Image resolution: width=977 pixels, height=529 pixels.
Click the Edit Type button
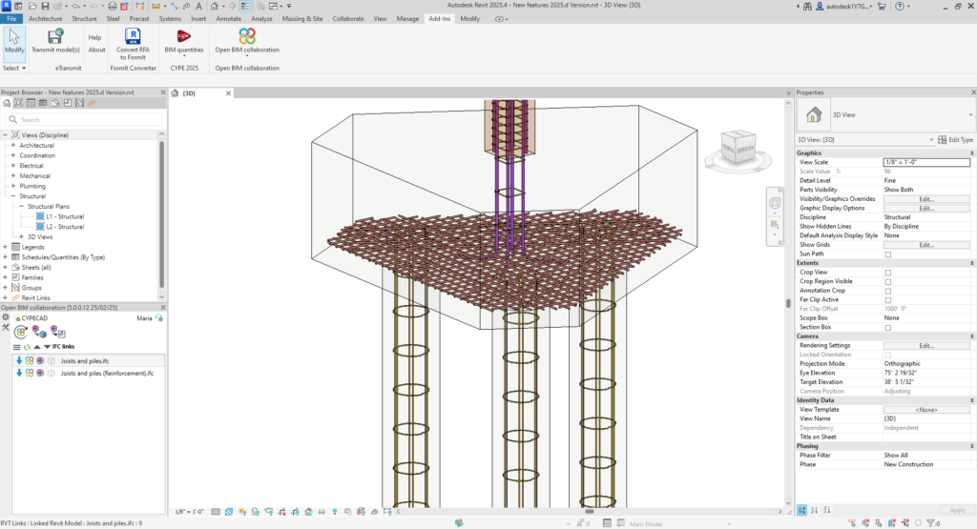pyautogui.click(x=955, y=139)
